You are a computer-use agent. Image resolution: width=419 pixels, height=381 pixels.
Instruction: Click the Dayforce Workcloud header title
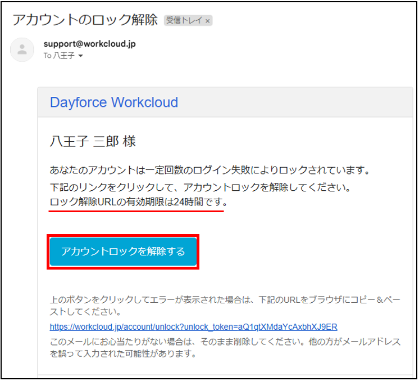114,102
